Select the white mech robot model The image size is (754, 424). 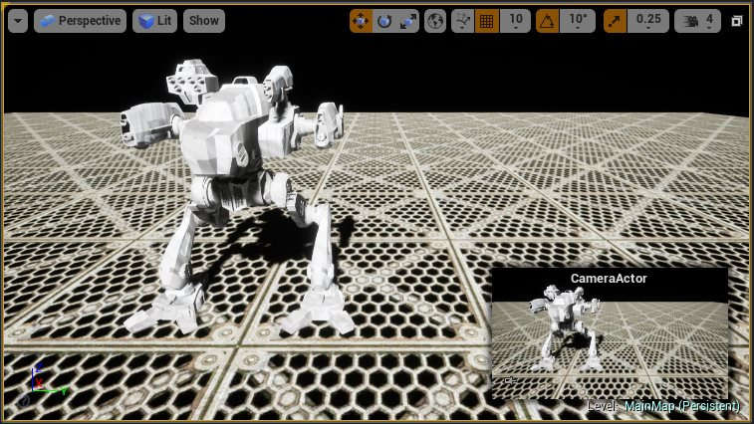234,192
